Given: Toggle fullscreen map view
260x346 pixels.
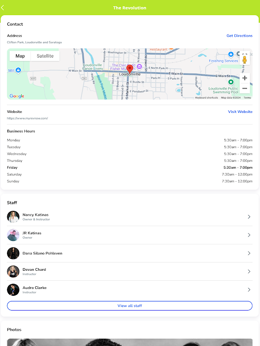Looking at the screenshot, I should tap(244, 54).
